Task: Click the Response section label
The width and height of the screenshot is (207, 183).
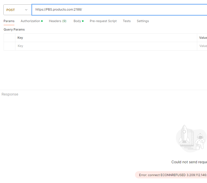Action: 10,94
